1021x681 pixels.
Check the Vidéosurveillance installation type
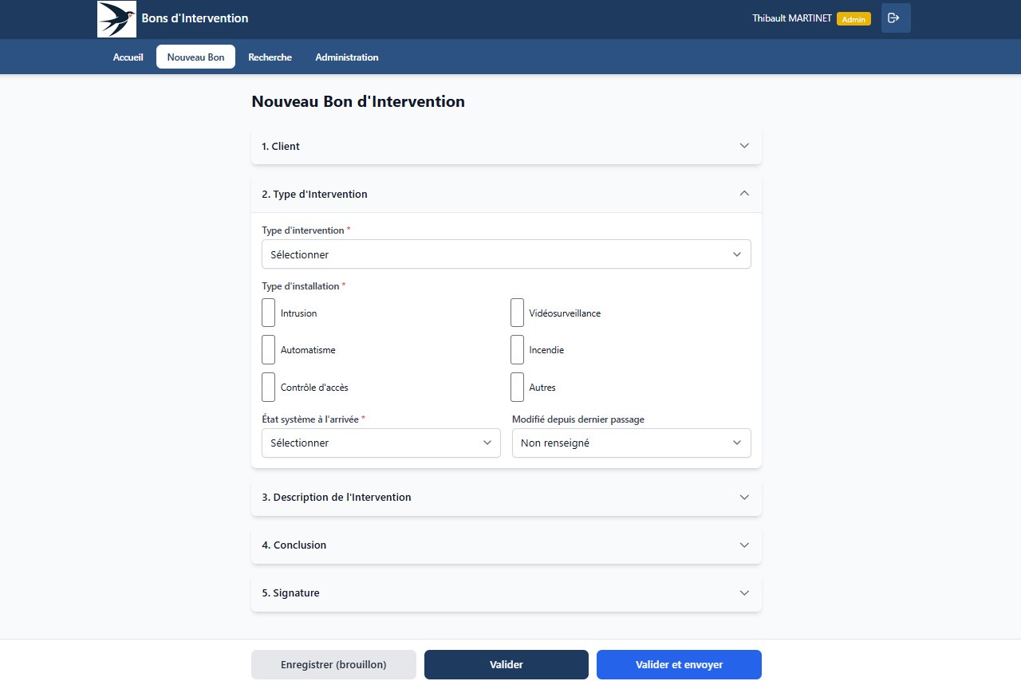point(517,313)
